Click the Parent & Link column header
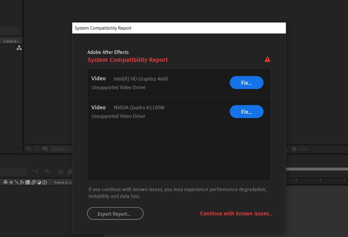This screenshot has height=237, width=348. [x=63, y=182]
